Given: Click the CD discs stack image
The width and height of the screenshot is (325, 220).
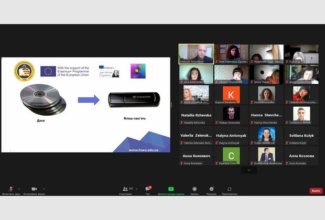Looking at the screenshot, I should pos(43,100).
